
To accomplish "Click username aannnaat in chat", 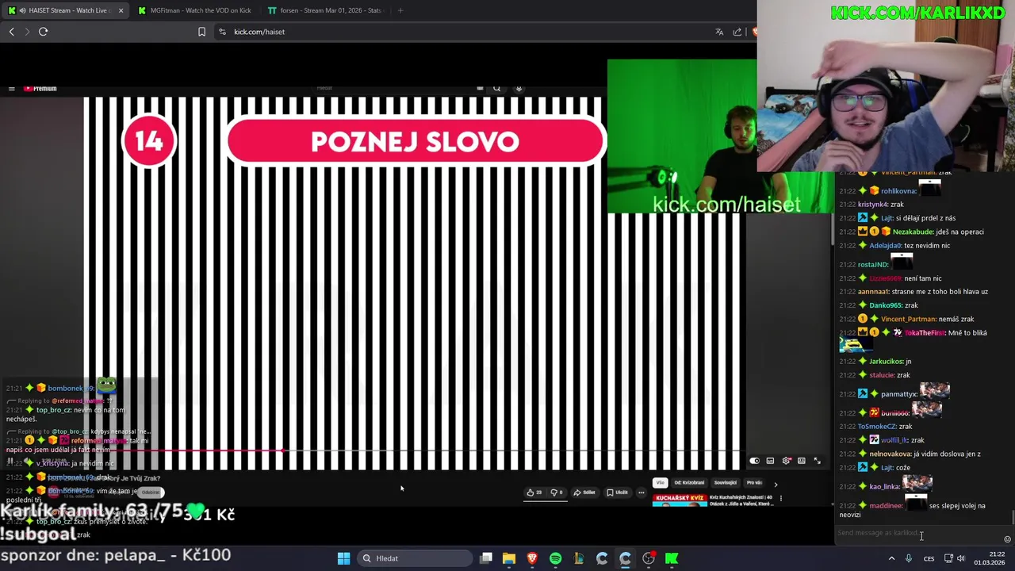I will click(873, 291).
